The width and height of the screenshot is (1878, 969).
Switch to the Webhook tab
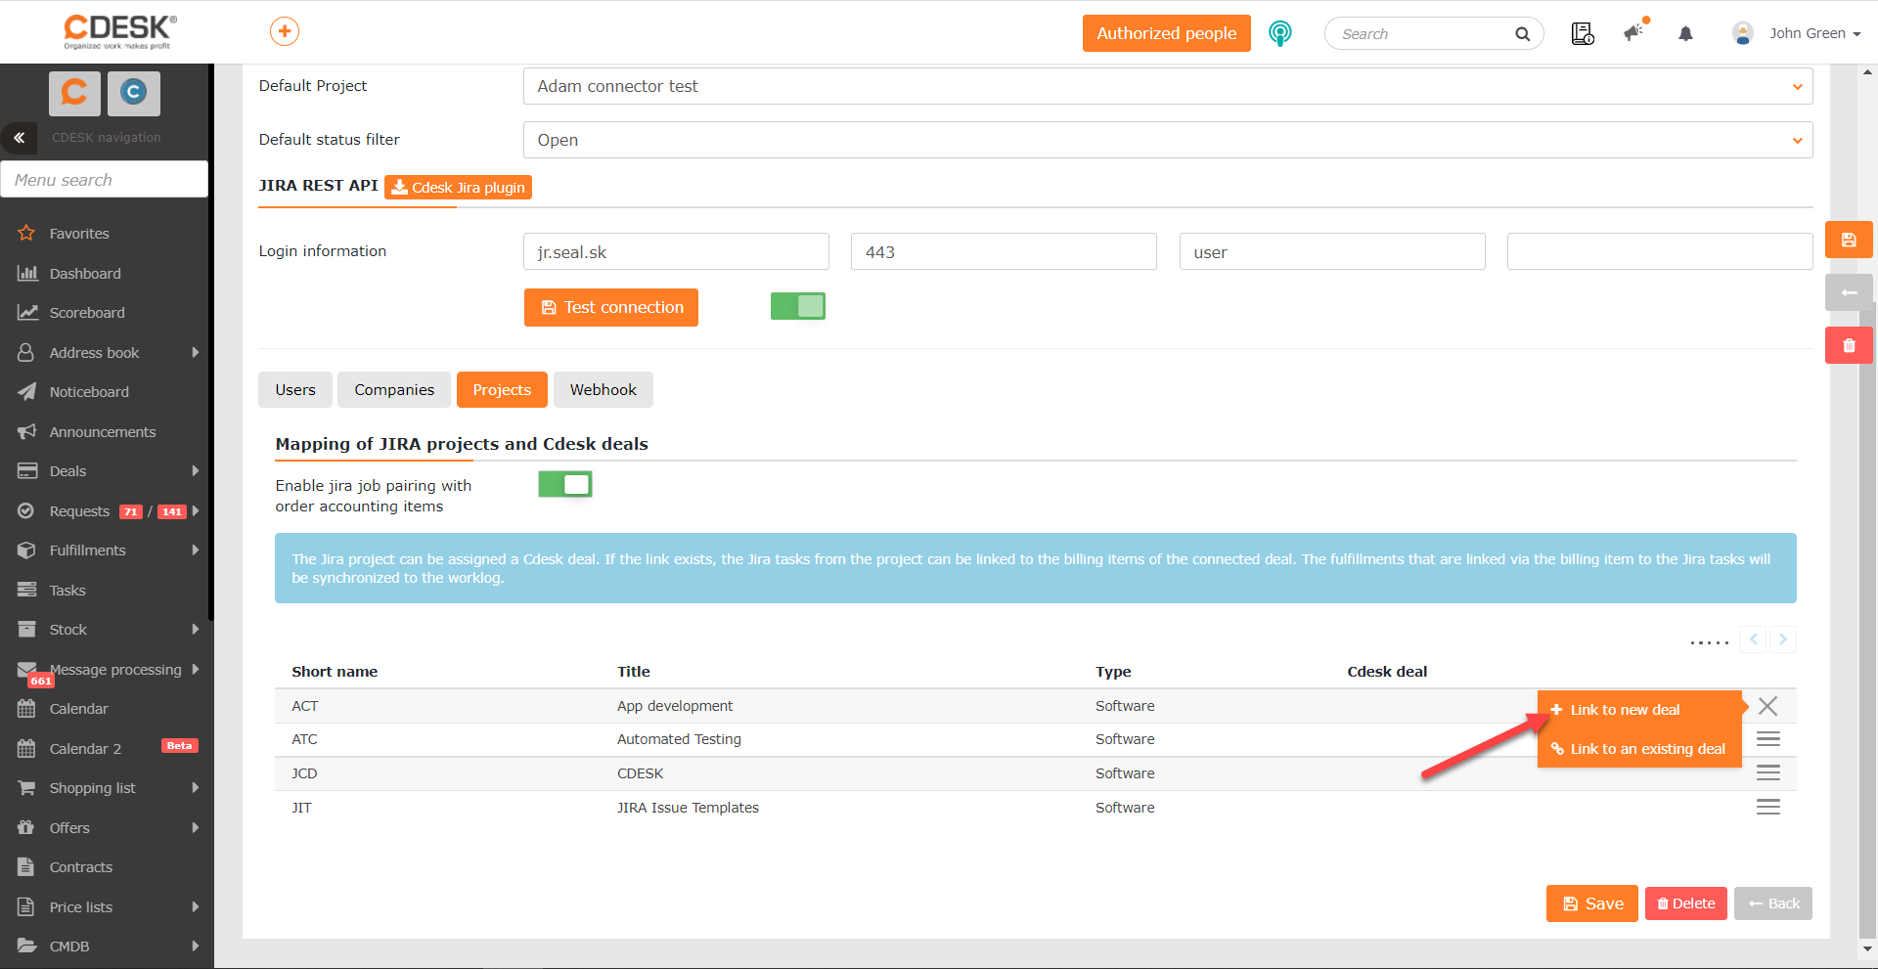[x=604, y=390]
